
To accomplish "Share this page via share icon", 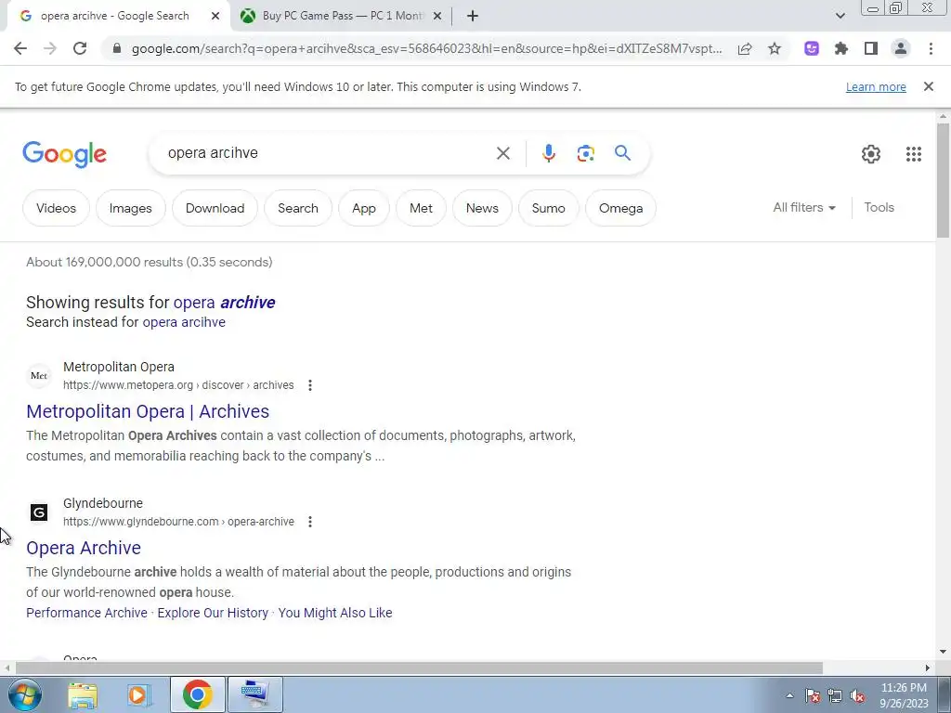I will click(745, 48).
